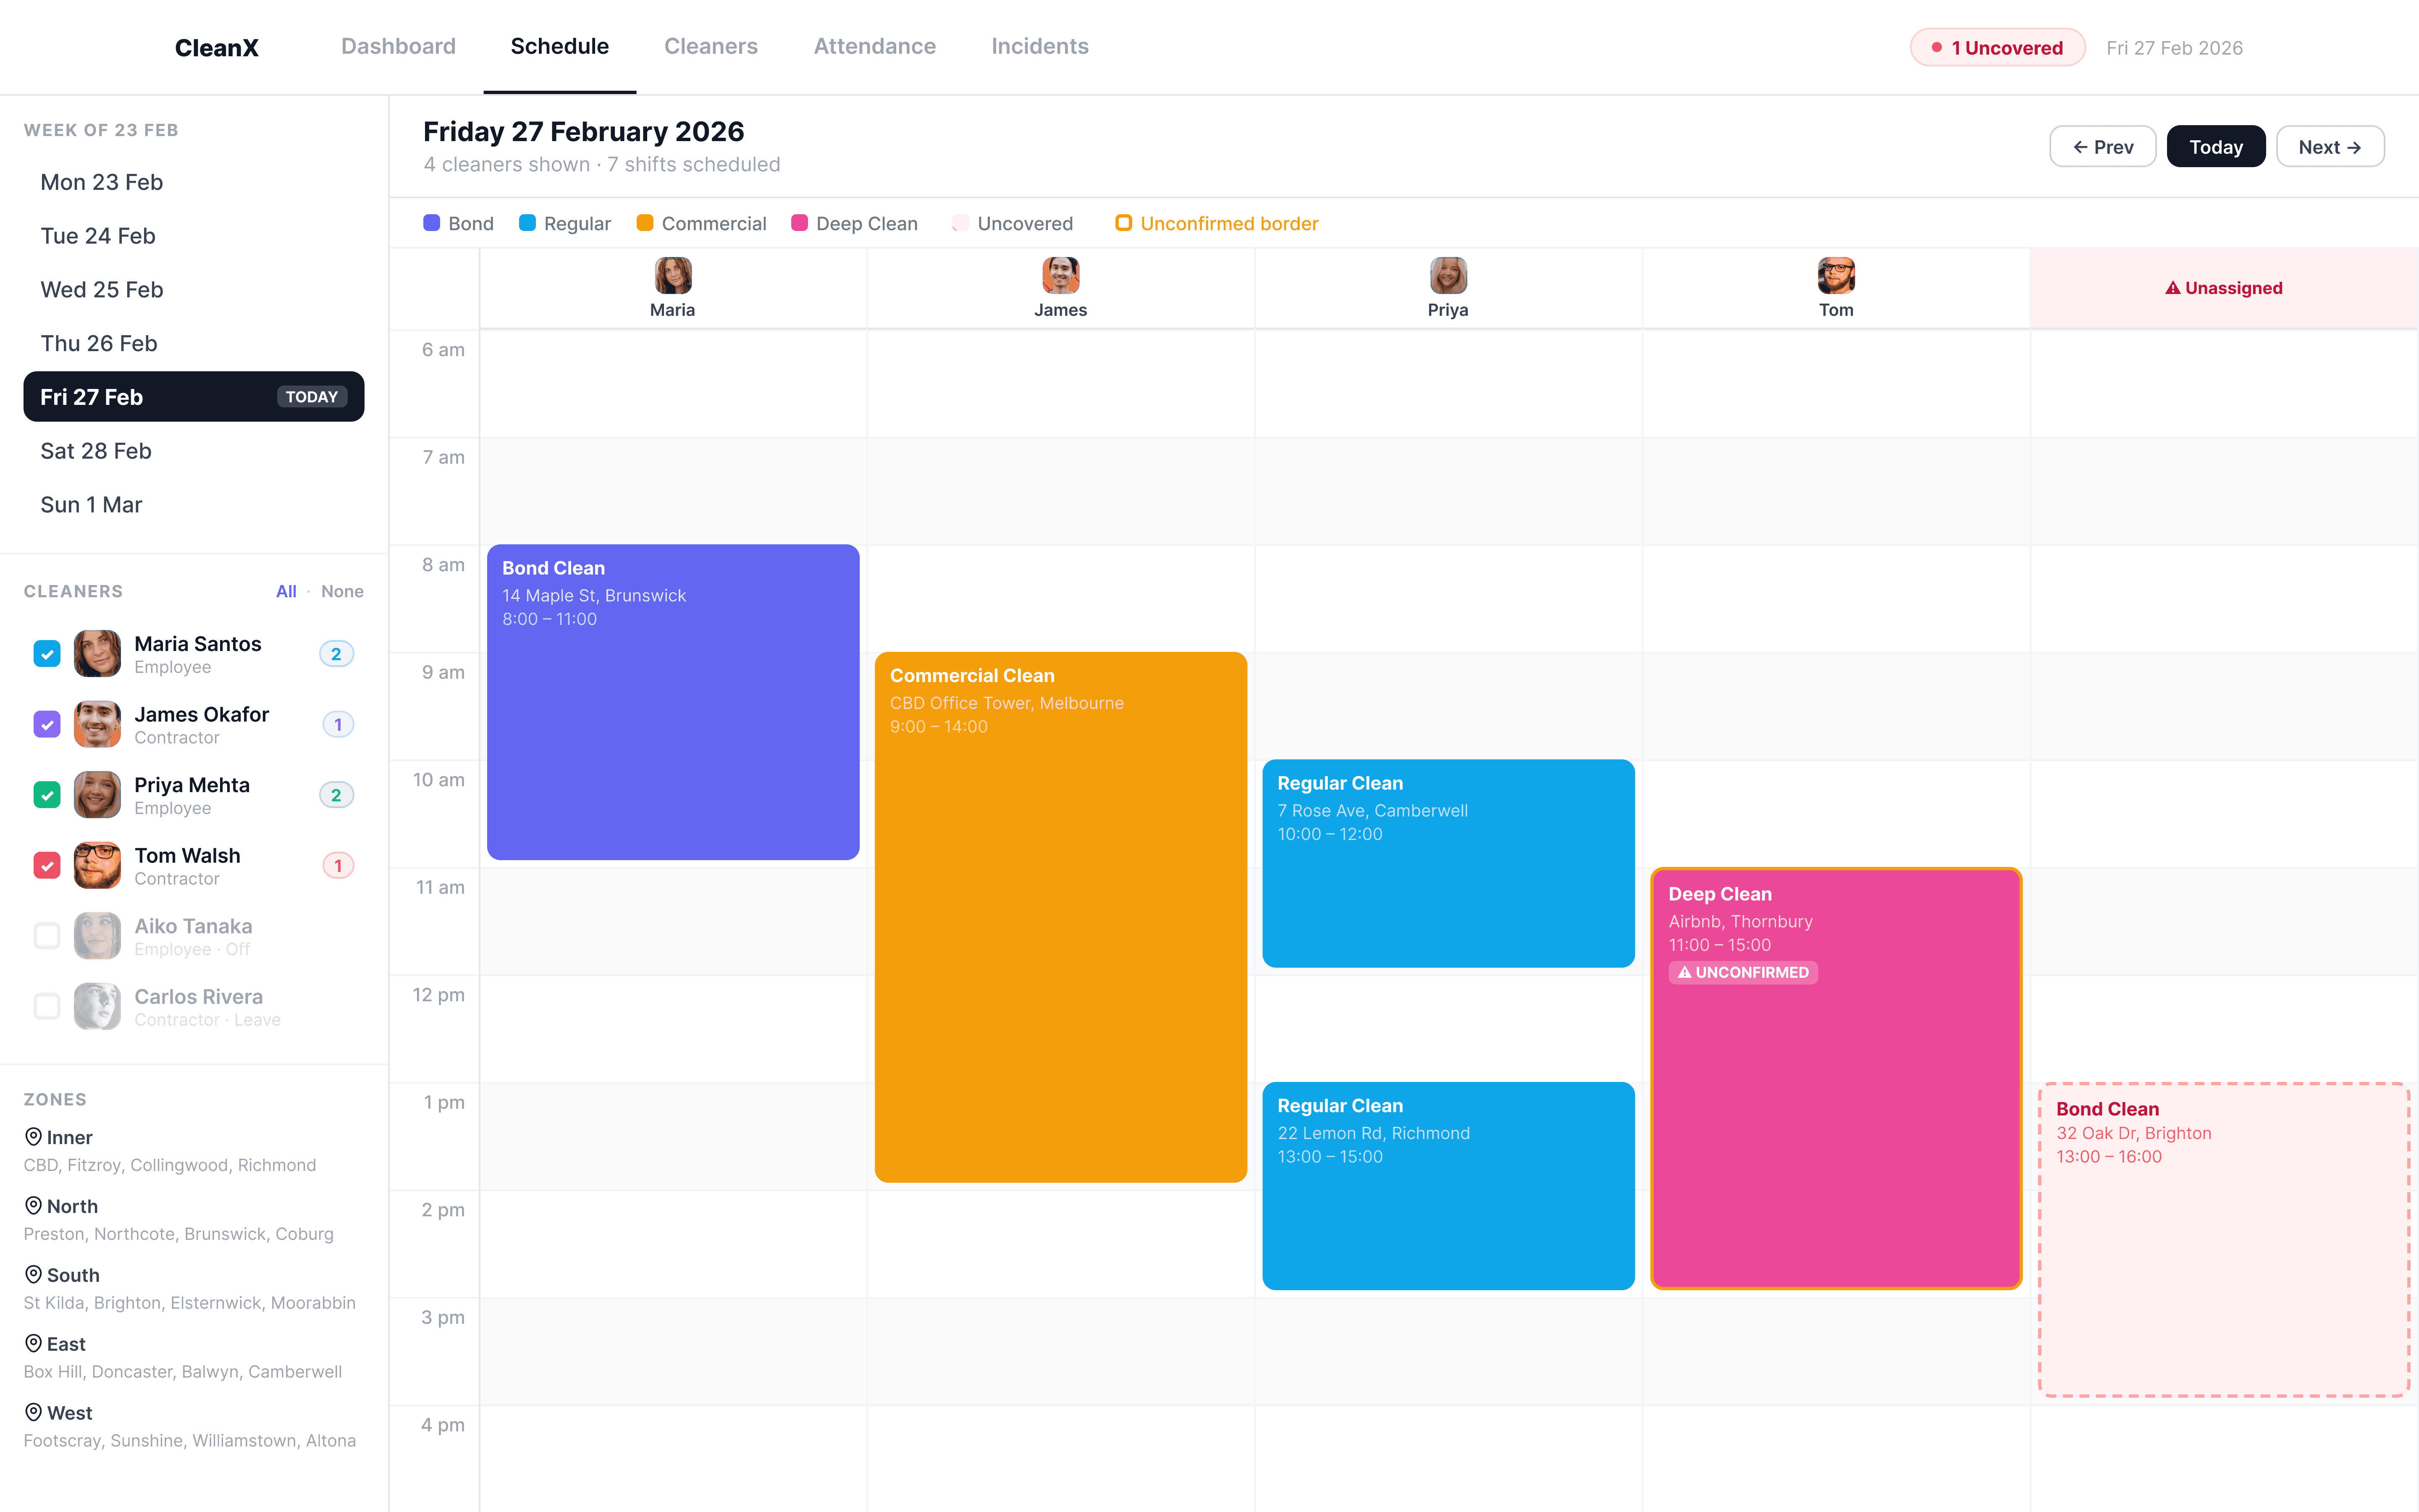Image resolution: width=2419 pixels, height=1512 pixels.
Task: Click the Unassigned warning triangle icon
Action: 2172,288
